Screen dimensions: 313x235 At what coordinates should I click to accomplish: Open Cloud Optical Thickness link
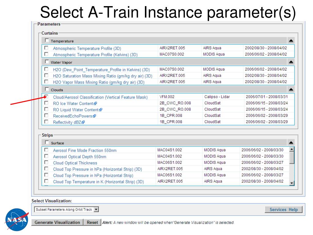75,163
